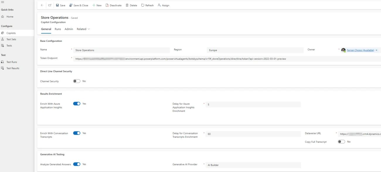Open record in new window icon
381x172 pixels.
pyautogui.click(x=50, y=5)
